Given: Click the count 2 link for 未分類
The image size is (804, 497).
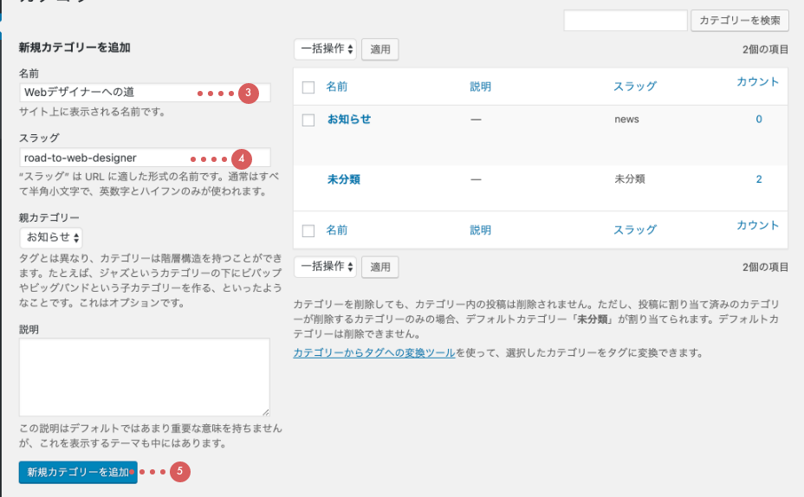Looking at the screenshot, I should point(759,179).
